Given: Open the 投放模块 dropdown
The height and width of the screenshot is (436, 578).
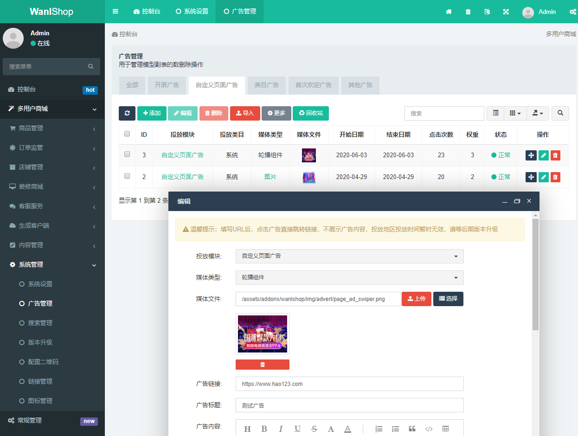Looking at the screenshot, I should click(350, 256).
